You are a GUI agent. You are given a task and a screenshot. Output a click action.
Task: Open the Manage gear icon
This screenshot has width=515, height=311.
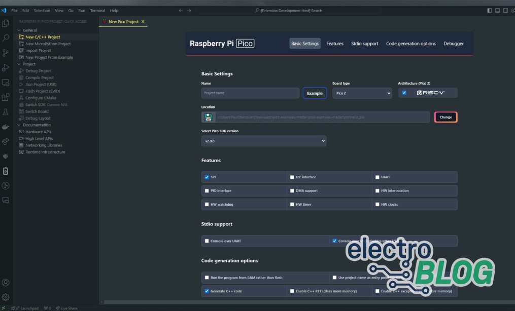pos(6,297)
